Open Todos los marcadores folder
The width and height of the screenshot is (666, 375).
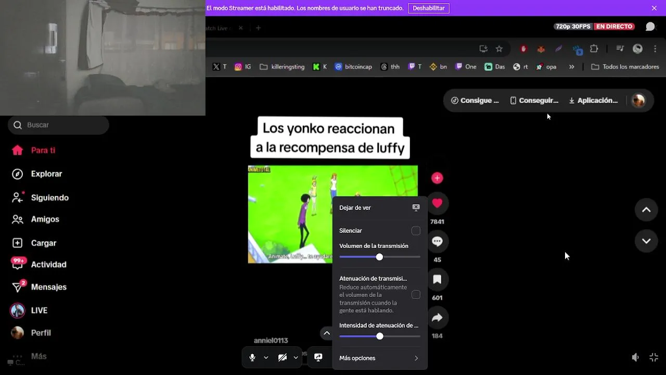pyautogui.click(x=625, y=67)
